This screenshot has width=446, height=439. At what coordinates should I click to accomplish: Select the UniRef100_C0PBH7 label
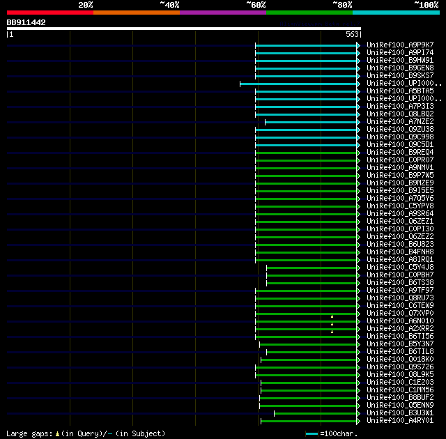[x=400, y=275]
